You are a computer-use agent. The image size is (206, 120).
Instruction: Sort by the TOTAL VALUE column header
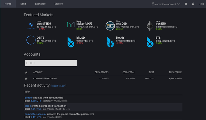(175, 72)
